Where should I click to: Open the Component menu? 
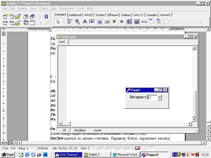(67, 8)
